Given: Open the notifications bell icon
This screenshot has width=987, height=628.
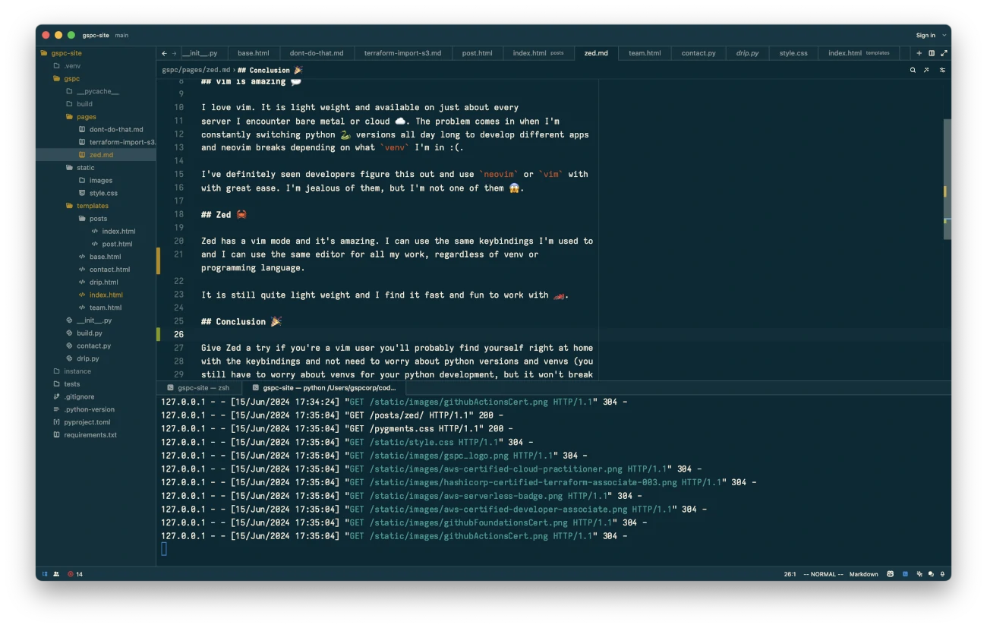Looking at the screenshot, I should click(x=942, y=574).
